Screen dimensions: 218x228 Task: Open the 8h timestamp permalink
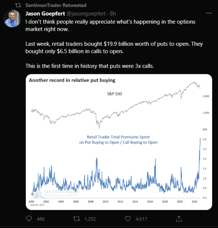[x=113, y=14]
